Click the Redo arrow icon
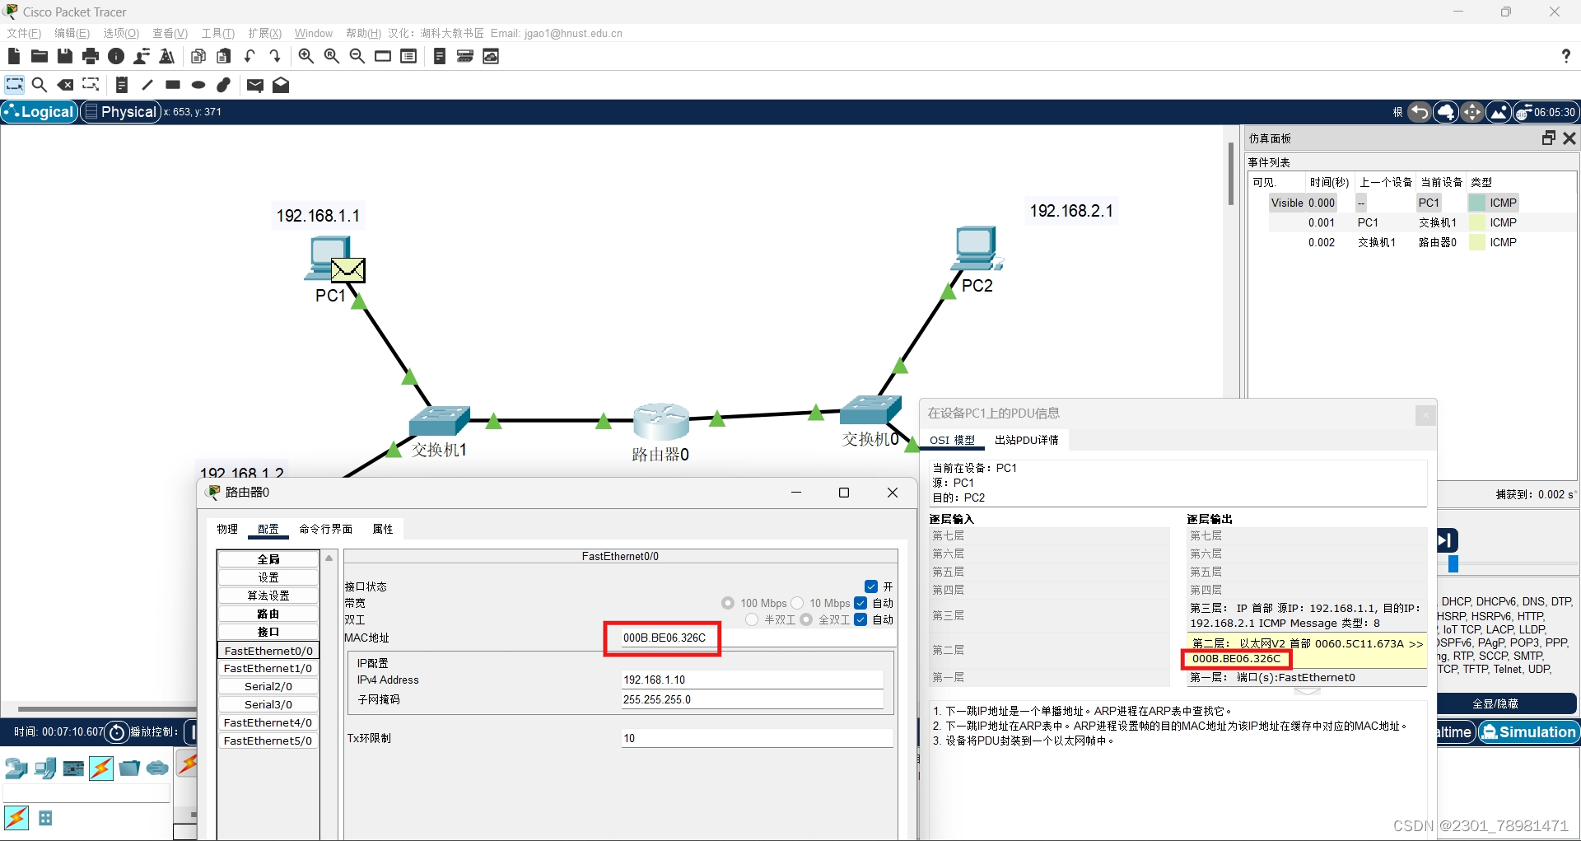Image resolution: width=1581 pixels, height=841 pixels. (275, 56)
